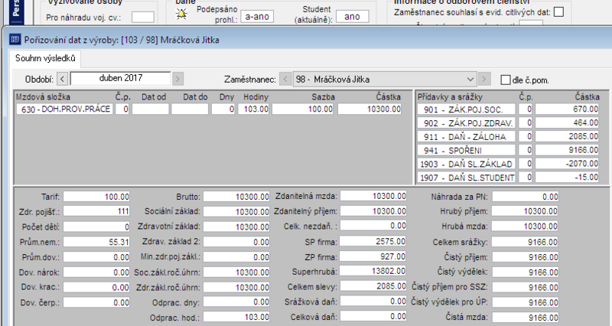Screen dimensions: 612x326
Task: Click the Částka cell 10300.00 in the wage row
Action: coord(369,109)
